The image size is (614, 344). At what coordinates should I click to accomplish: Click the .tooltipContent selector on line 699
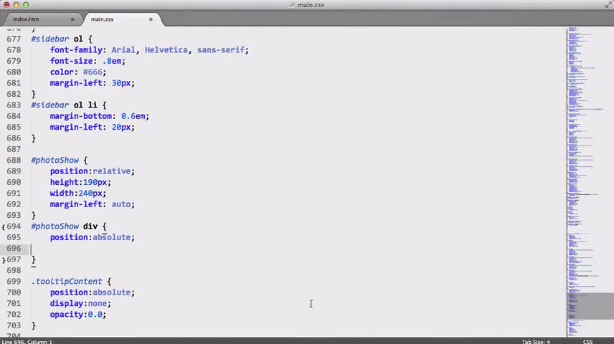tap(67, 282)
